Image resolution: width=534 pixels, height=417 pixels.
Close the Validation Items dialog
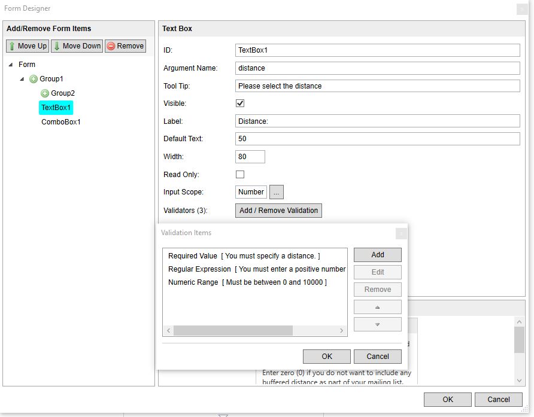coord(401,233)
